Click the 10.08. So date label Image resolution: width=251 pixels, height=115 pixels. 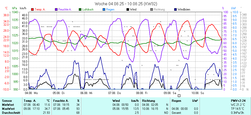(x=197, y=93)
